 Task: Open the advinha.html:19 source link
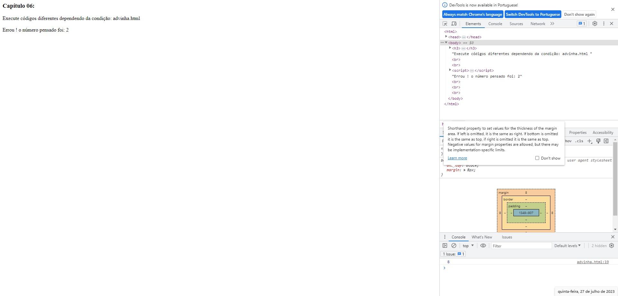pyautogui.click(x=593, y=262)
